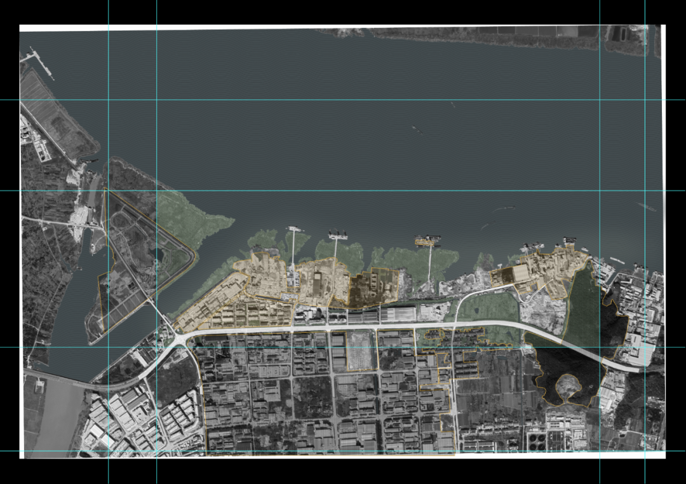Click the far riverbank strip along the top edge

(x=476, y=36)
